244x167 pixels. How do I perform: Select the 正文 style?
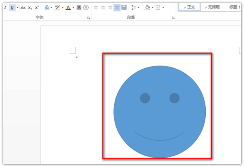pos(190,7)
